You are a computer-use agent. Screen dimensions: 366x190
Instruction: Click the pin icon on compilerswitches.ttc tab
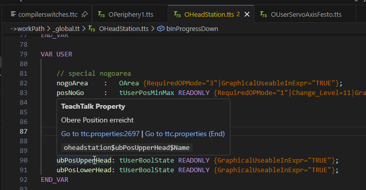84,14
